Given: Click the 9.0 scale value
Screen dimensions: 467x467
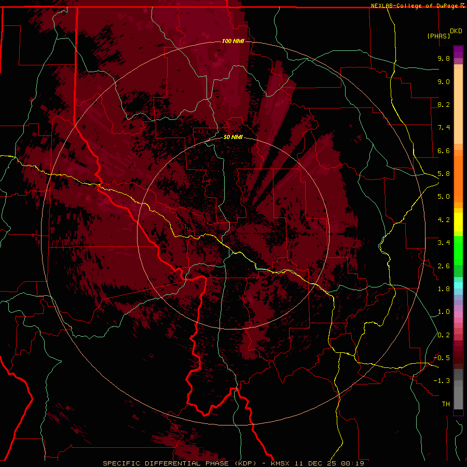Looking at the screenshot, I should coord(444,81).
